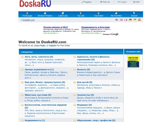Open the Top Rated section

[98, 14]
